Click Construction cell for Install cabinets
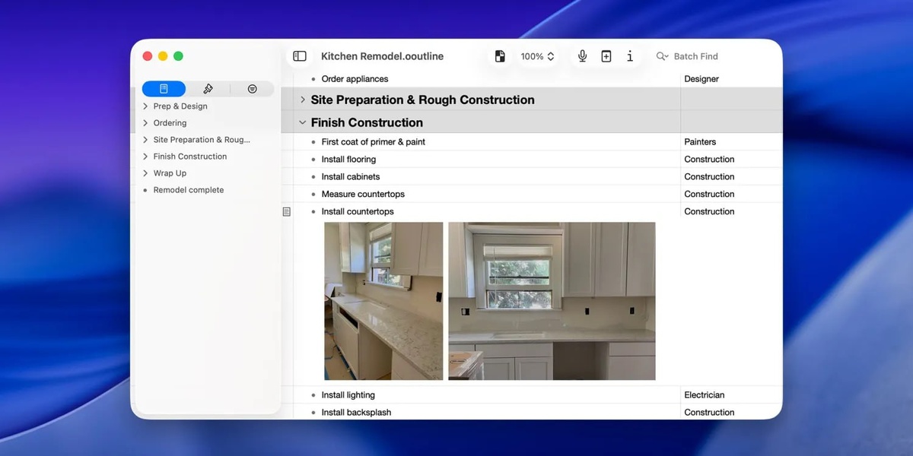The image size is (913, 456). pos(709,177)
